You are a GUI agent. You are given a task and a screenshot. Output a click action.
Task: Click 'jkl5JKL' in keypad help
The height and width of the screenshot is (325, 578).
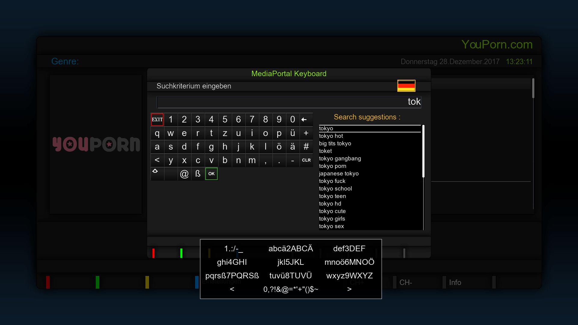click(291, 262)
